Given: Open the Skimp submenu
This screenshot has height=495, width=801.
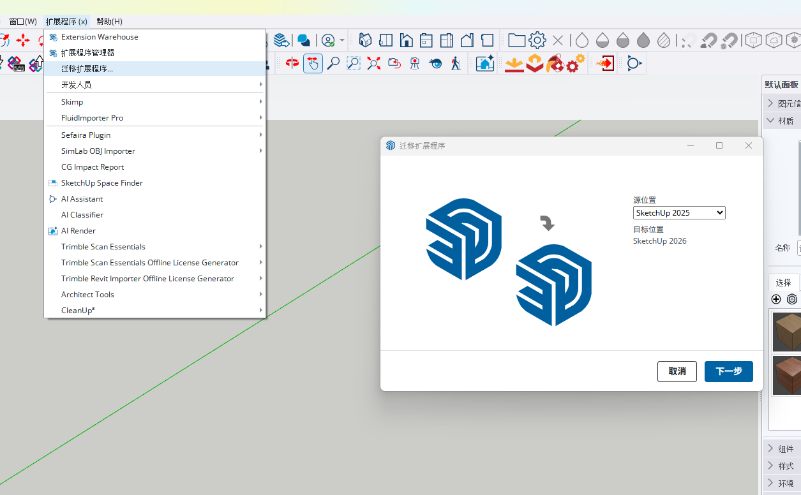Looking at the screenshot, I should [x=72, y=102].
